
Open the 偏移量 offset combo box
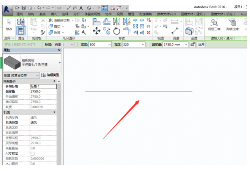click(x=175, y=45)
